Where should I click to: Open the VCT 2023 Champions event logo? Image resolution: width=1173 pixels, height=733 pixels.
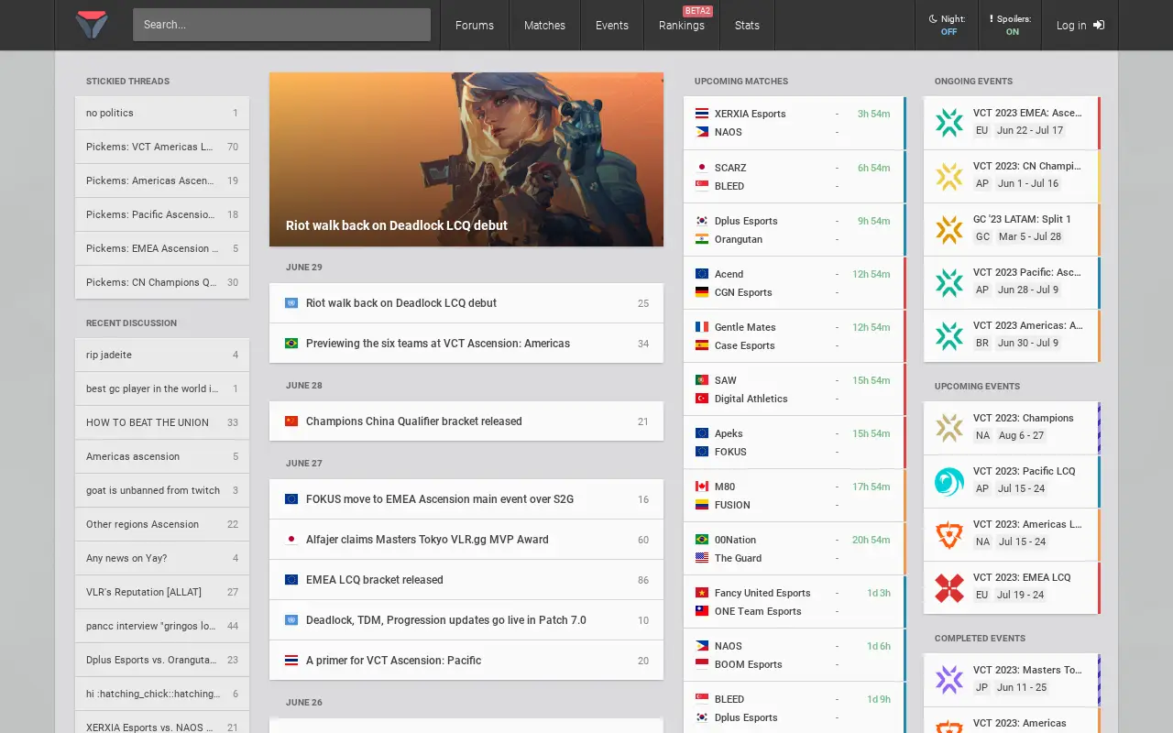949,428
